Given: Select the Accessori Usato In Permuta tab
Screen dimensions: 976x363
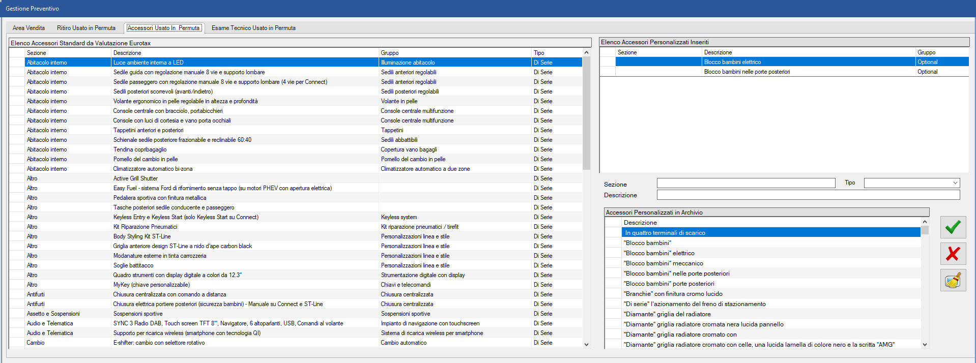Looking at the screenshot, I should (164, 28).
